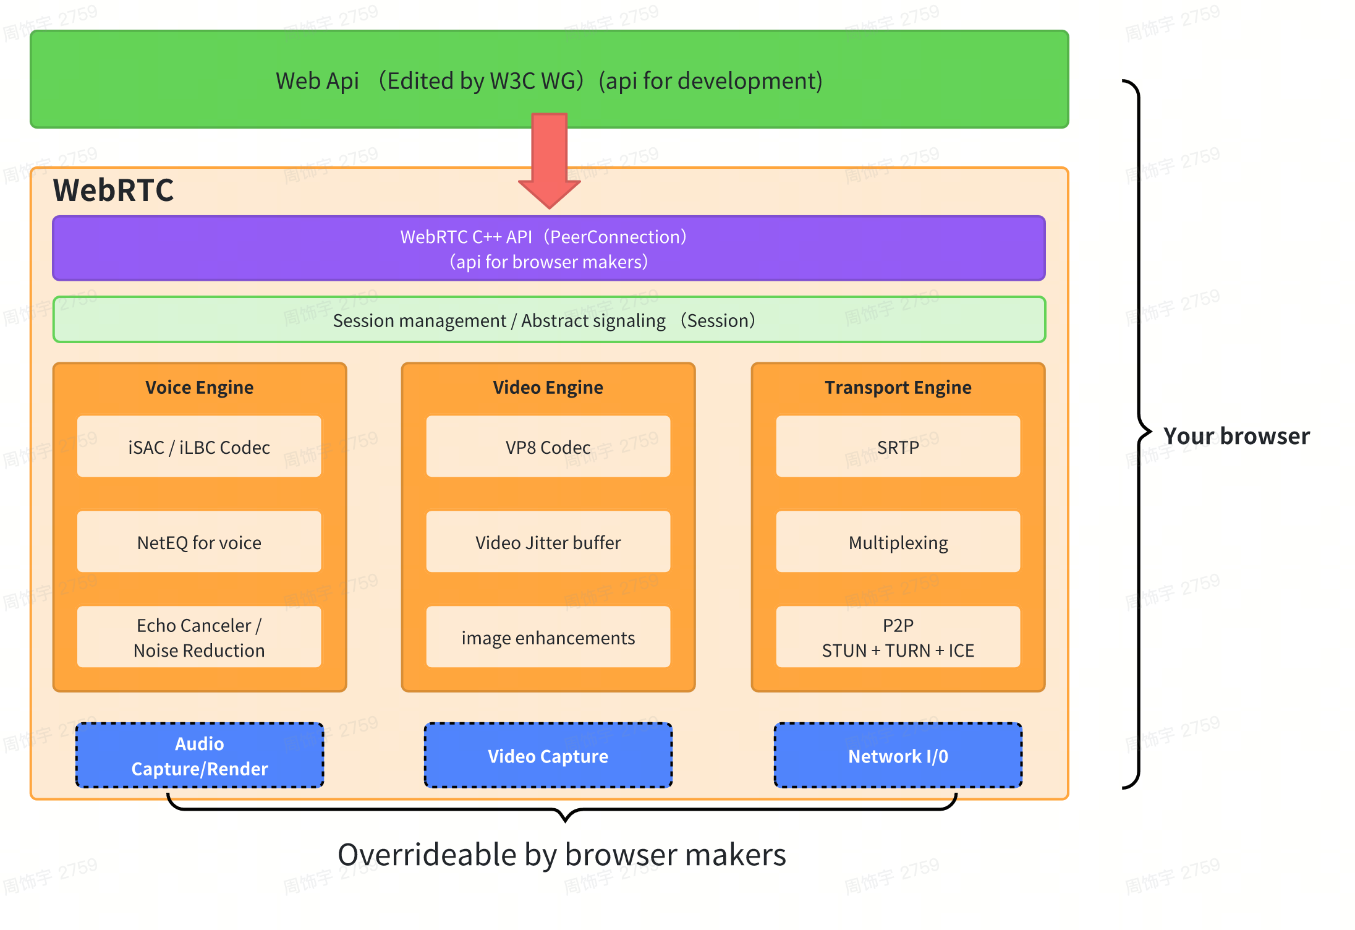Click the VP8 Codec block
Screen dimensions: 1355x930
tap(548, 446)
